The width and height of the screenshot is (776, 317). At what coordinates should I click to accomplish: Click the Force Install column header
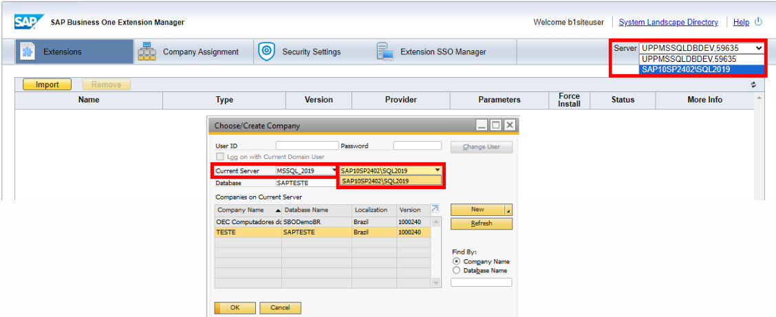569,100
